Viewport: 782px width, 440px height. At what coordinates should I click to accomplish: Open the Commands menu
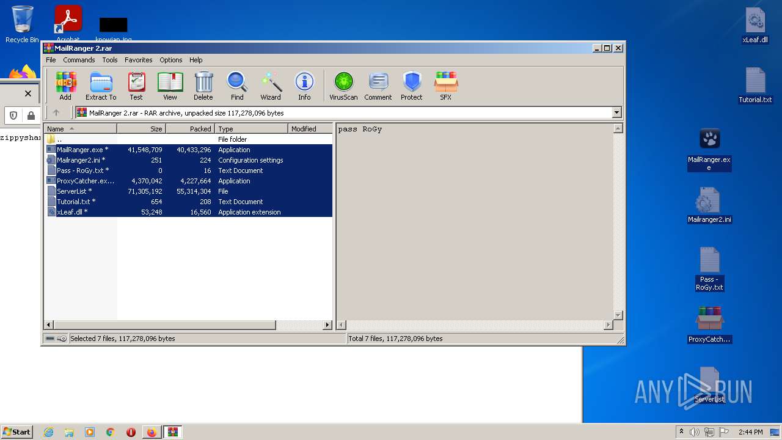point(79,60)
